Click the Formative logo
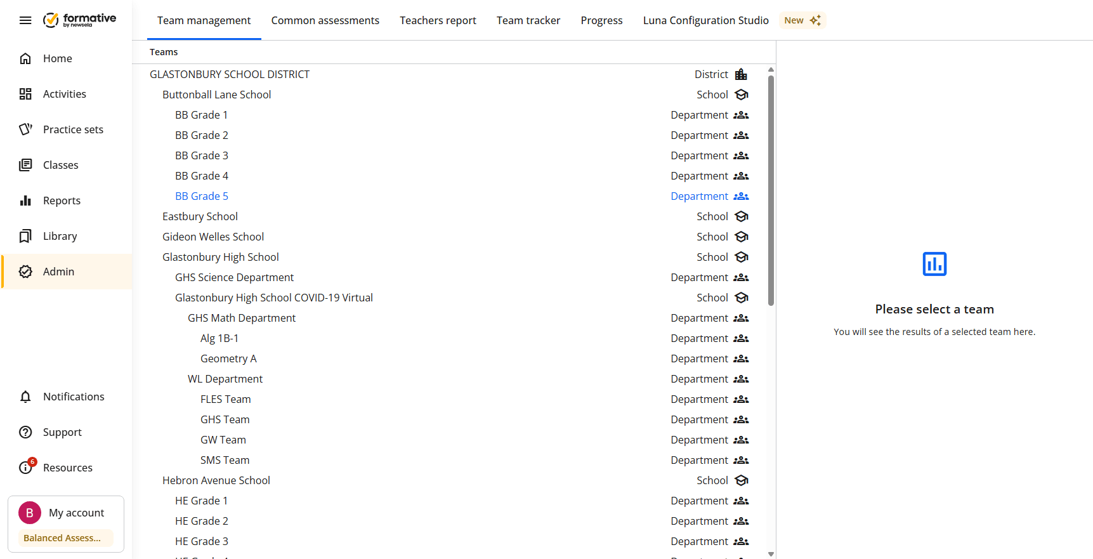The width and height of the screenshot is (1093, 559). [79, 20]
